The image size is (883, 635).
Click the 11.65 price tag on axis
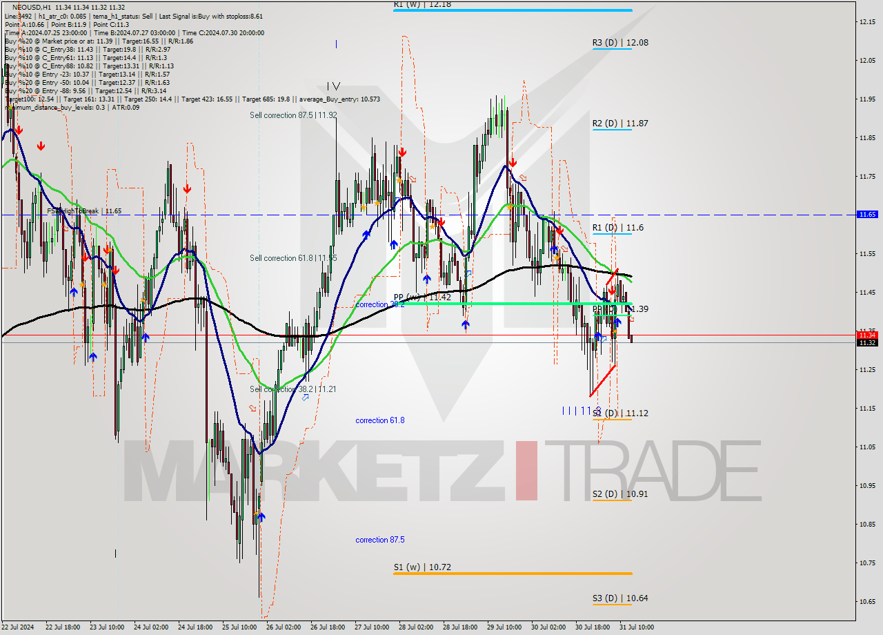point(867,214)
